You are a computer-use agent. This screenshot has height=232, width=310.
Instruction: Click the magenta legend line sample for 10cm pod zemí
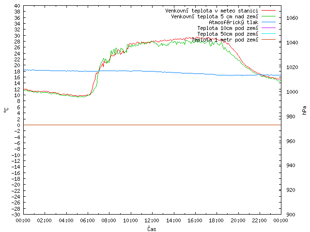coord(268,28)
